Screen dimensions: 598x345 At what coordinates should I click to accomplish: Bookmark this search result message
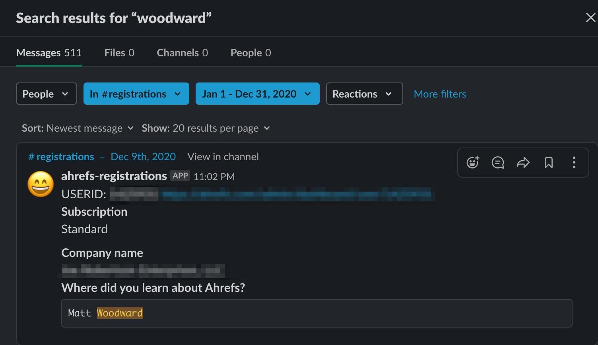click(549, 163)
